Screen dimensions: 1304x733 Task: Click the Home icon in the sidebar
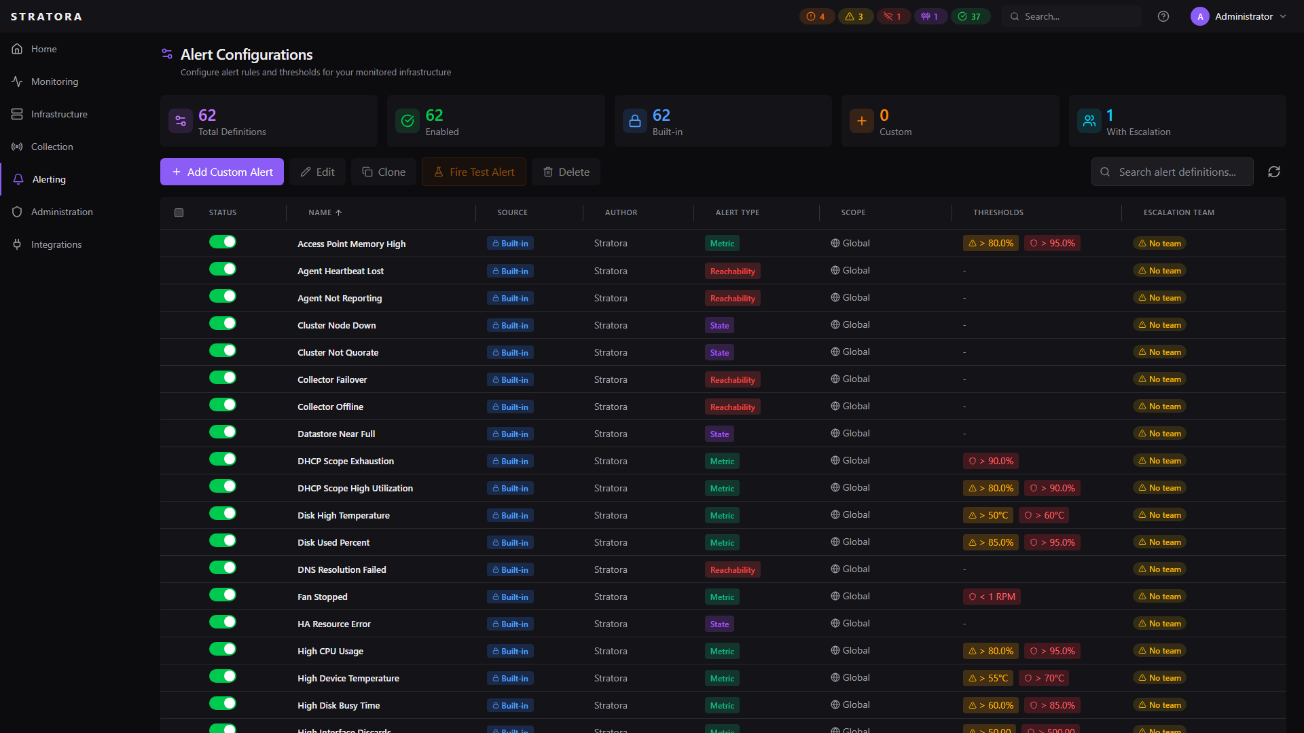point(17,49)
